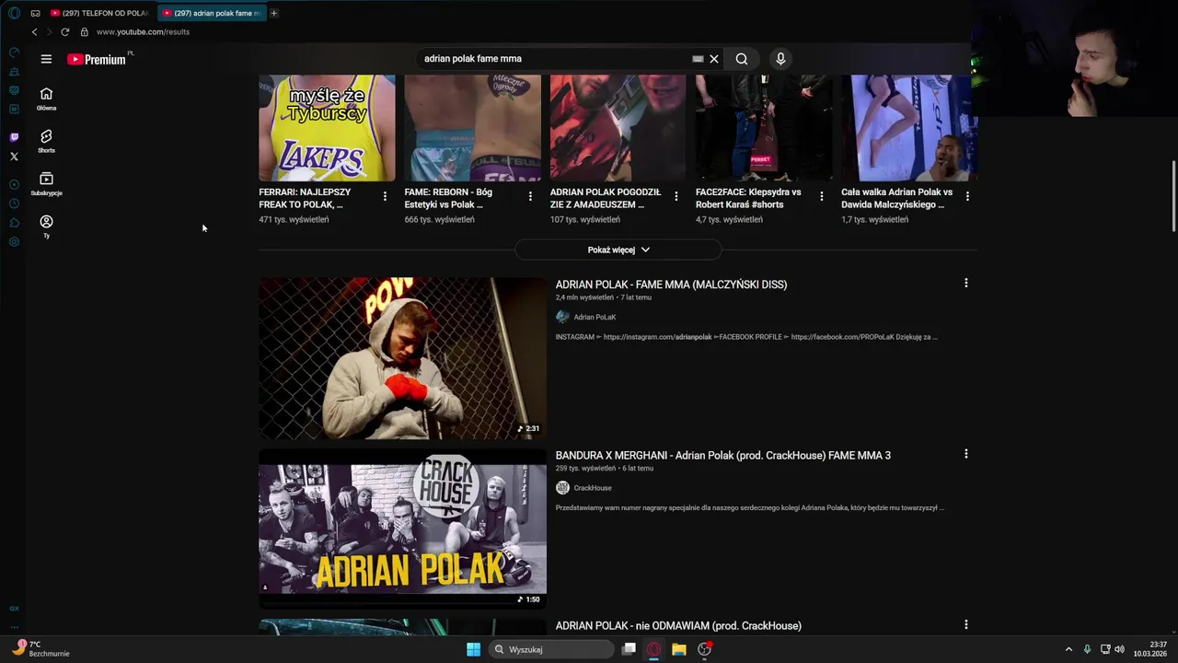Open options for FACE2FACE Klepsydra short

click(x=822, y=196)
